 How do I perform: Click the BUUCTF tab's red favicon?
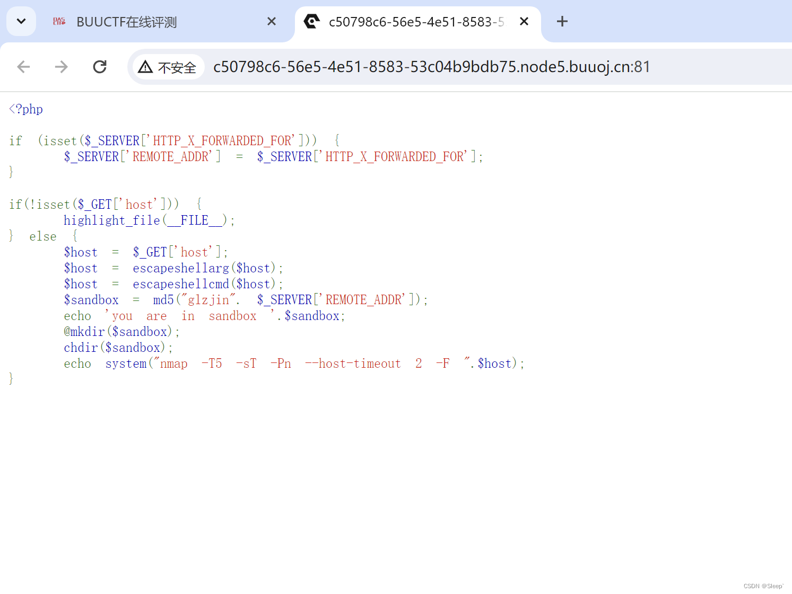[x=59, y=21]
